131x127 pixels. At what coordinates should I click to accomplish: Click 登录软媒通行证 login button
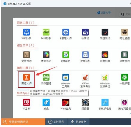click(x=23, y=122)
